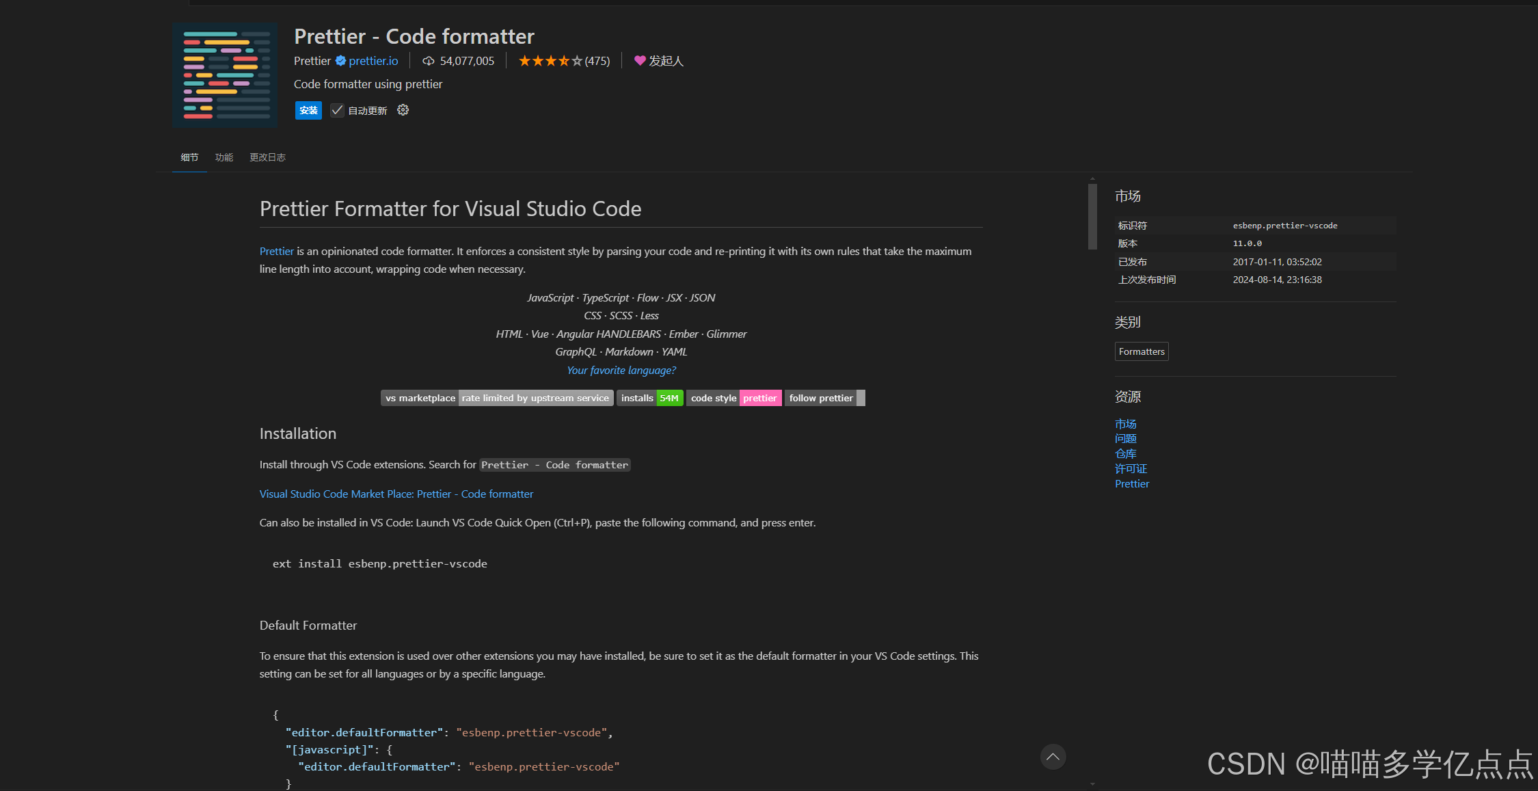
Task: Open the 问题 issues resource link
Action: coord(1126,439)
